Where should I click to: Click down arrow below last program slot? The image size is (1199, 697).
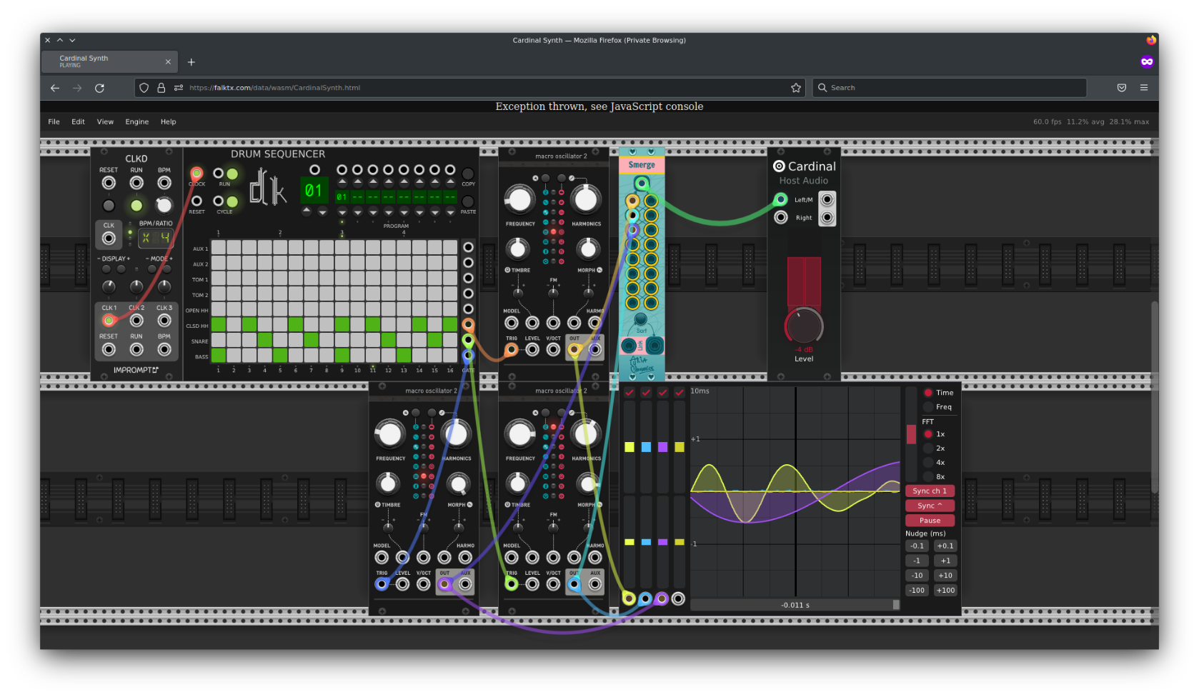450,211
